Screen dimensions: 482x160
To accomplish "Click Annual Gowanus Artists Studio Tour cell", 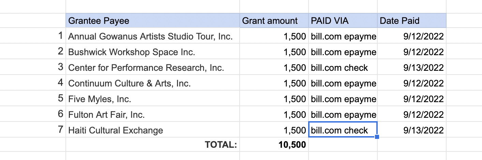I will click(x=152, y=36).
